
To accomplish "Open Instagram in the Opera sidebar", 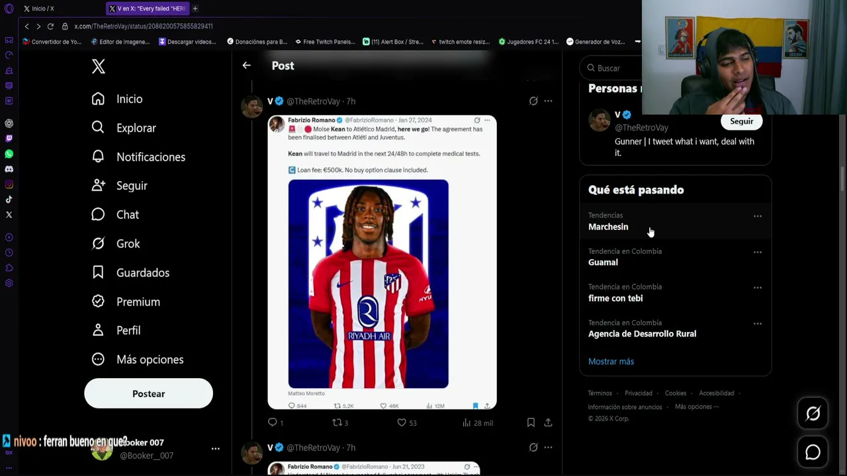I will 9,184.
